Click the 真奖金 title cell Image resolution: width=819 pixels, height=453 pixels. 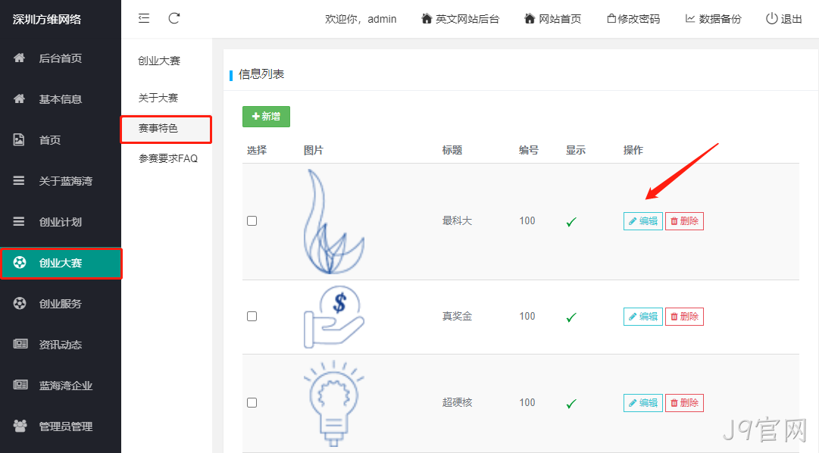(457, 317)
